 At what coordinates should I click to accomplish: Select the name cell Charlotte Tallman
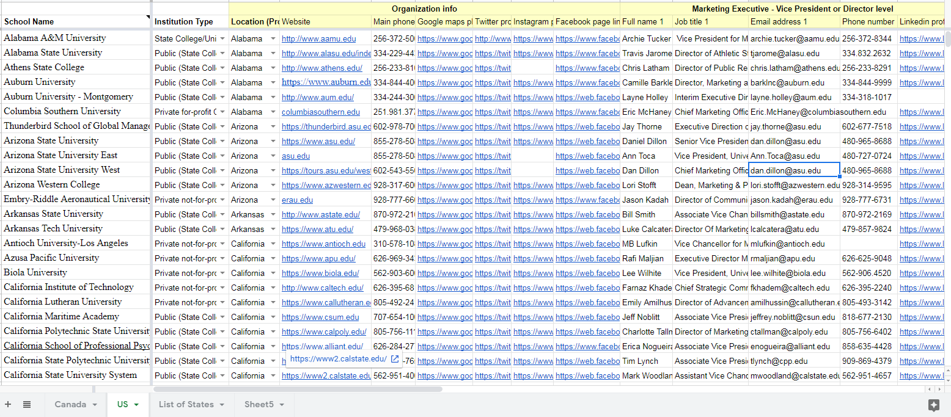tap(647, 332)
